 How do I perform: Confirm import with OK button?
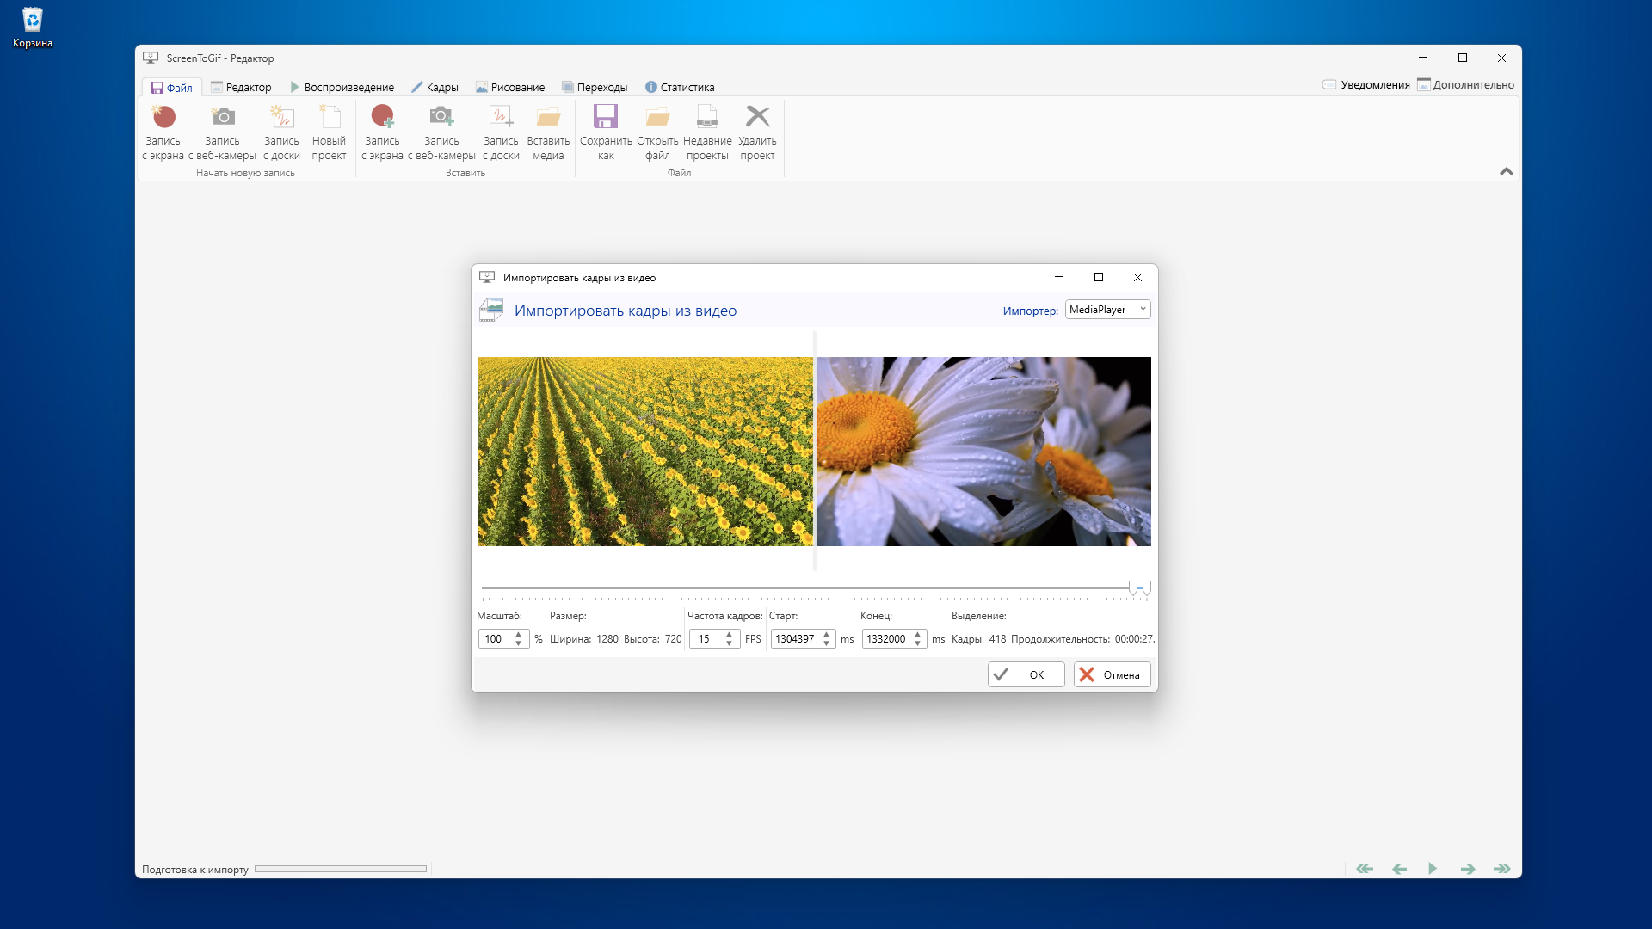tap(1026, 674)
